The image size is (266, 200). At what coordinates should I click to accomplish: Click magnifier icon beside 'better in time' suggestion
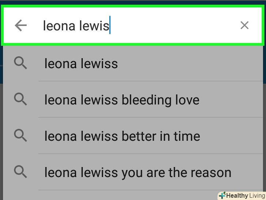pos(20,136)
